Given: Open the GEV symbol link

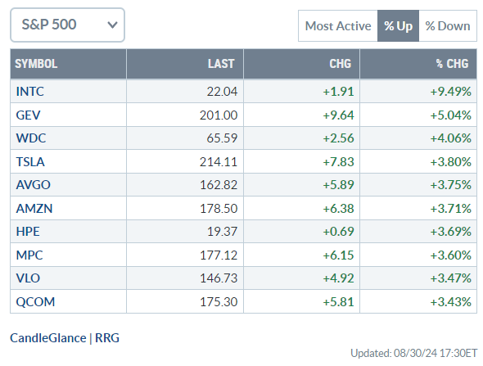Looking at the screenshot, I should pos(28,115).
